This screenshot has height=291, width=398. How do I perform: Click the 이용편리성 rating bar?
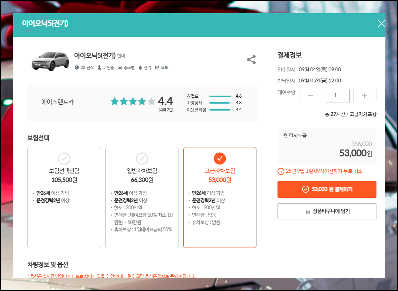221,110
